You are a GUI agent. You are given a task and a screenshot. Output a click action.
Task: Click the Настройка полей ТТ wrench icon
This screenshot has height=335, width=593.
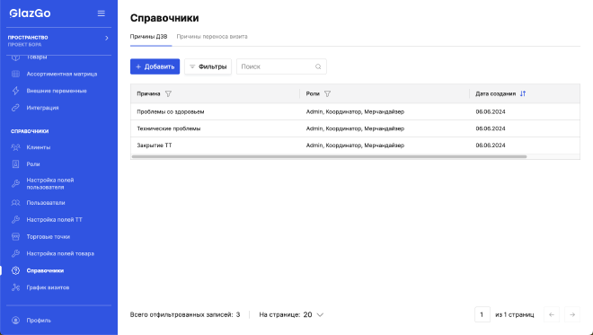[15, 220]
